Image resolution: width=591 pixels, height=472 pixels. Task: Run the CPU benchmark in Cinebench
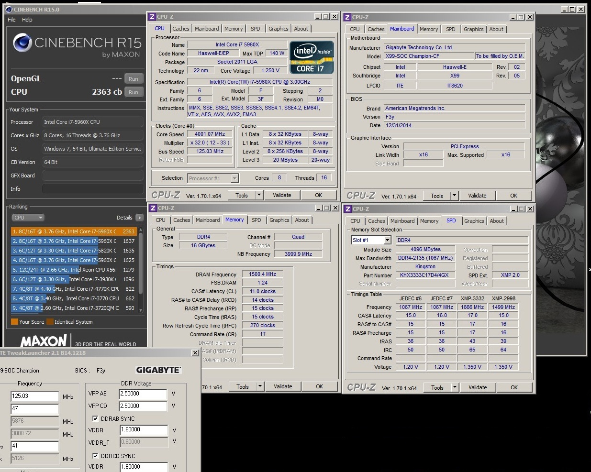pos(134,92)
